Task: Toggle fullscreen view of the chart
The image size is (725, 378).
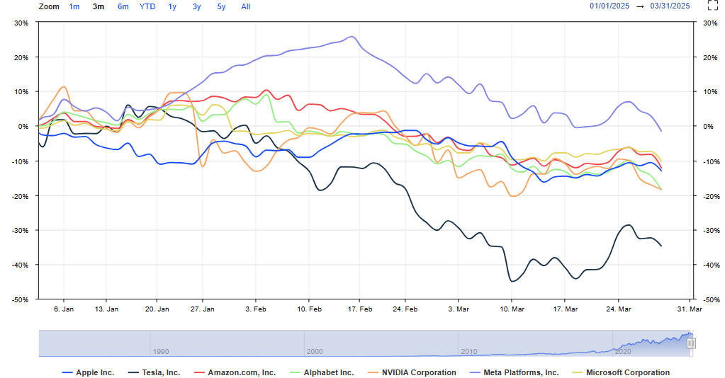Action: (x=713, y=6)
